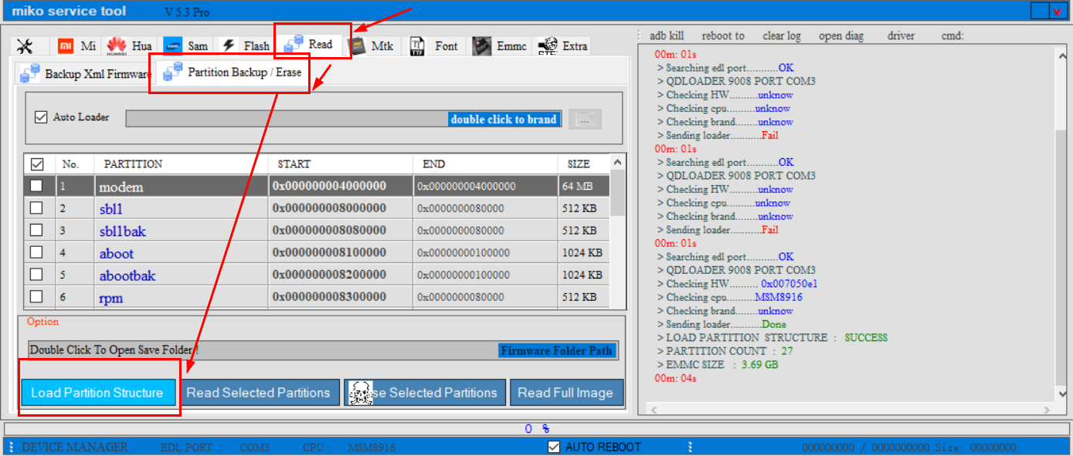1073x456 pixels.
Task: Open the Font tab
Action: tap(434, 46)
